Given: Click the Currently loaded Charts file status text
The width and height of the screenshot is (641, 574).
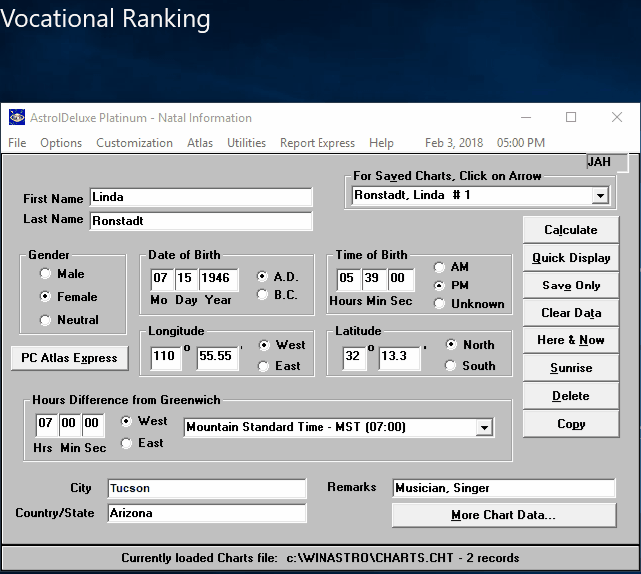Looking at the screenshot, I should 320,558.
